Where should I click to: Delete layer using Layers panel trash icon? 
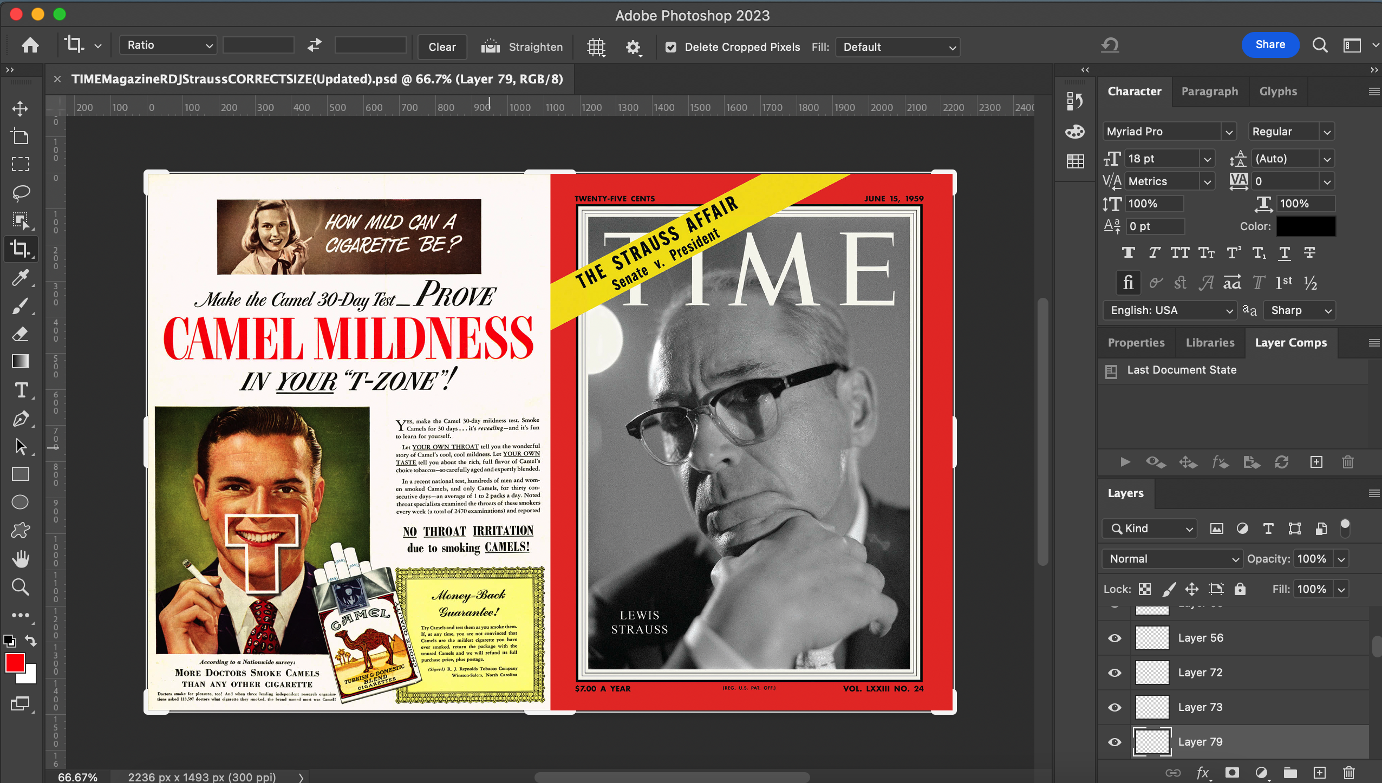1348,772
